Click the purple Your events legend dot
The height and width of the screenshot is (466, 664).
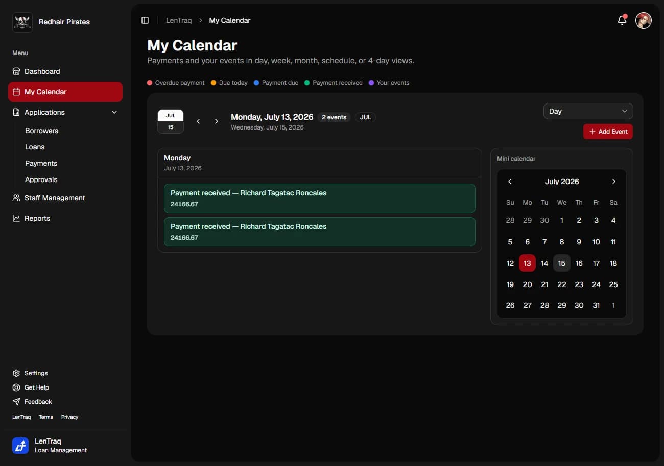(x=371, y=83)
